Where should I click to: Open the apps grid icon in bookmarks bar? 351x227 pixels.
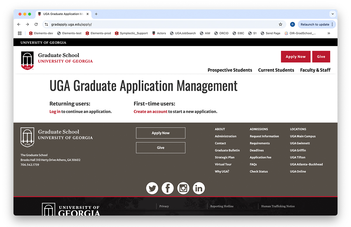click(x=20, y=33)
